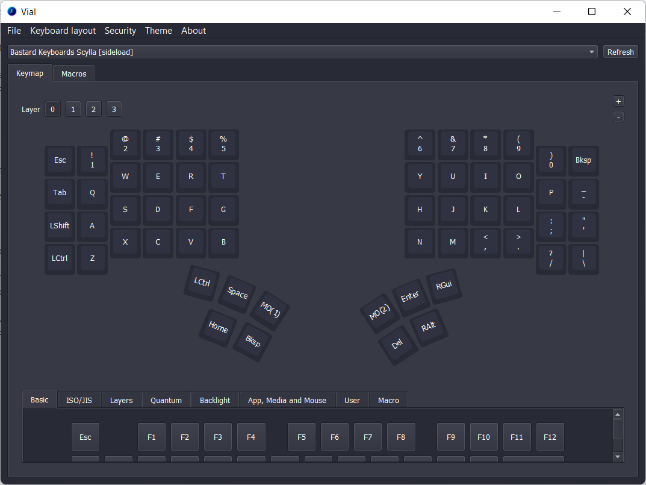Open the Theme menu
Screen dimensions: 646x485
point(158,31)
